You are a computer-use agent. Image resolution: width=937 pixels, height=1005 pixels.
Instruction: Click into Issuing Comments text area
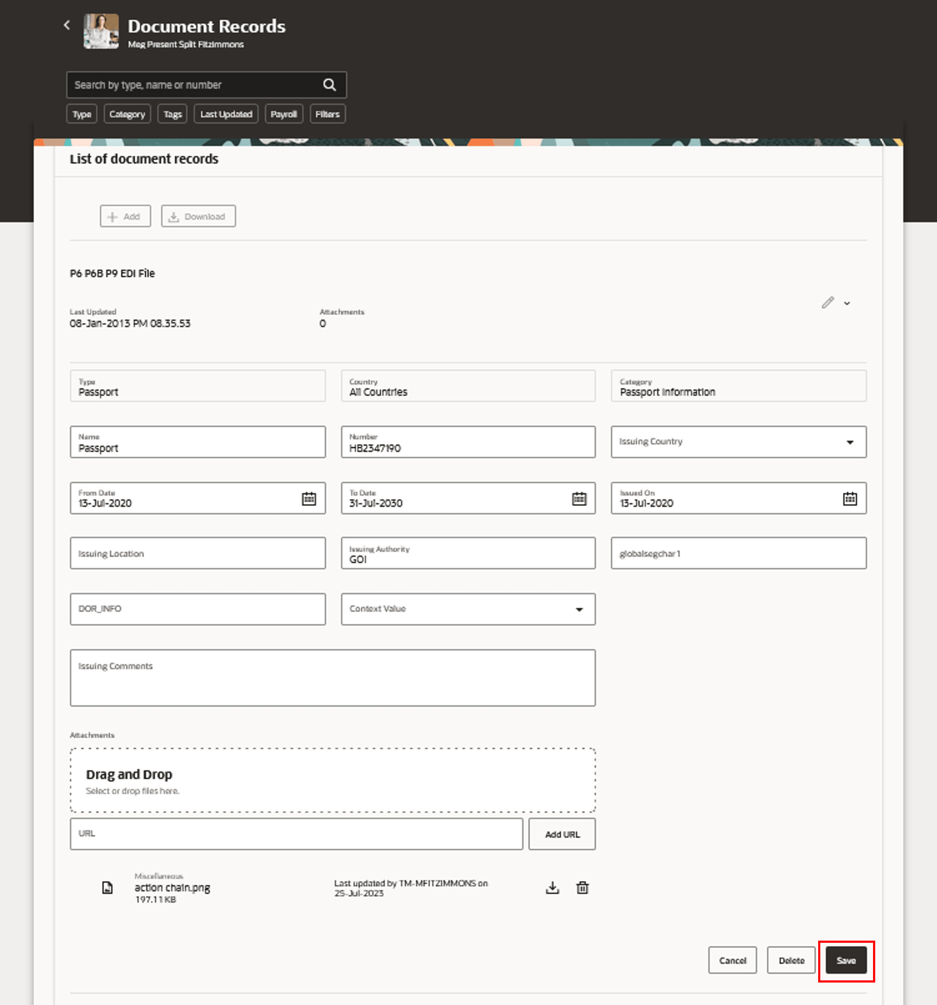point(332,677)
